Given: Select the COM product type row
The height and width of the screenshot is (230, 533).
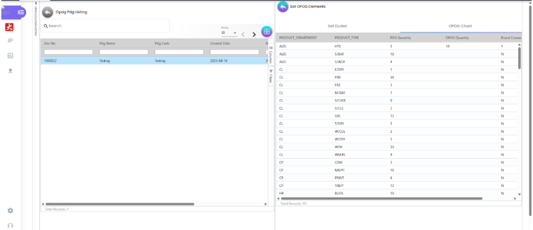Looking at the screenshot, I should click(397, 162).
